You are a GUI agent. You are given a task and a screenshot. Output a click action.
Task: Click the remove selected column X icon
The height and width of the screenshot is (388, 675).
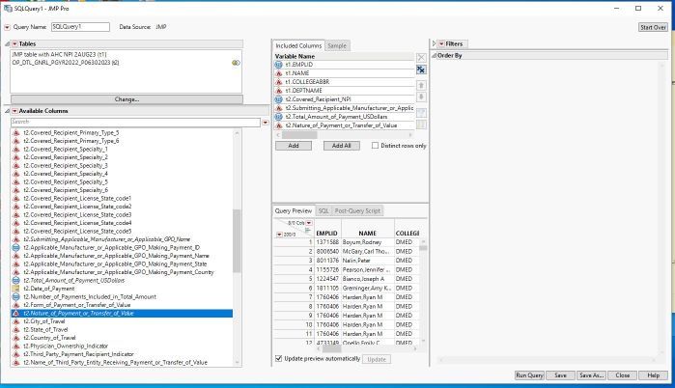[x=421, y=57]
